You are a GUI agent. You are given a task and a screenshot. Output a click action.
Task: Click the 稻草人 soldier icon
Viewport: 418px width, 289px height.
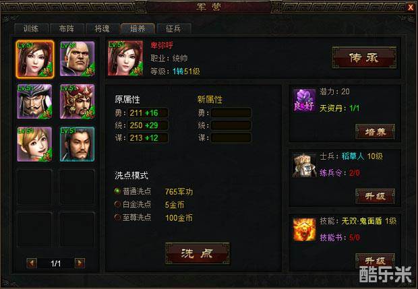click(304, 166)
